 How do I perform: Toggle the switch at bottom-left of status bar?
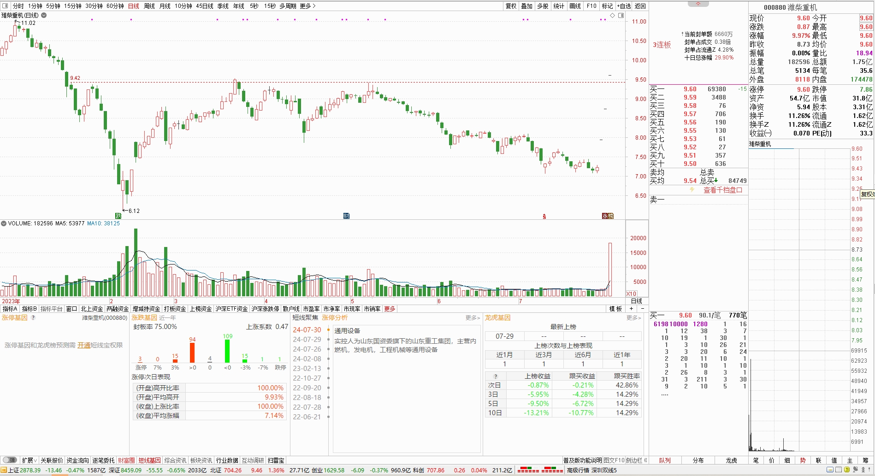coord(9,460)
